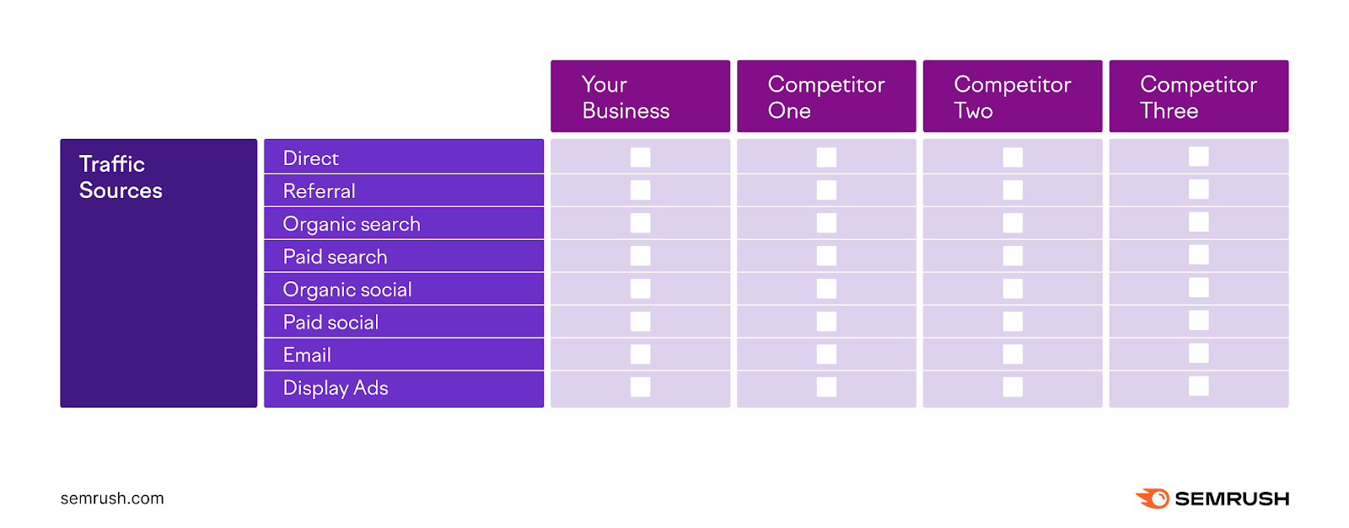
Task: Select the Your Business column header
Action: [640, 97]
